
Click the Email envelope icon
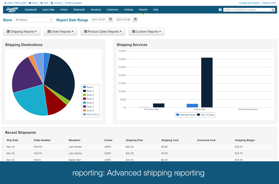click(30, 3)
